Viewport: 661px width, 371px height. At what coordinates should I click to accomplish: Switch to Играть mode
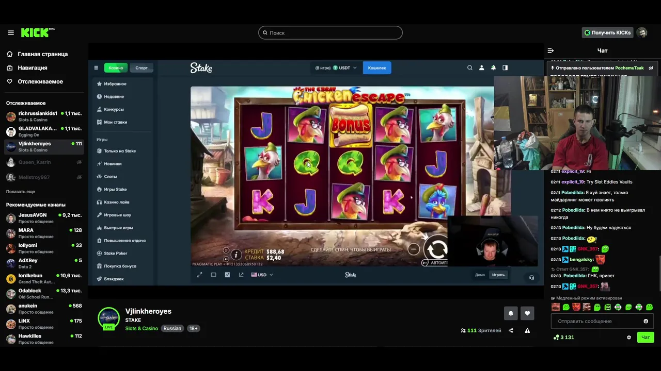click(x=498, y=275)
